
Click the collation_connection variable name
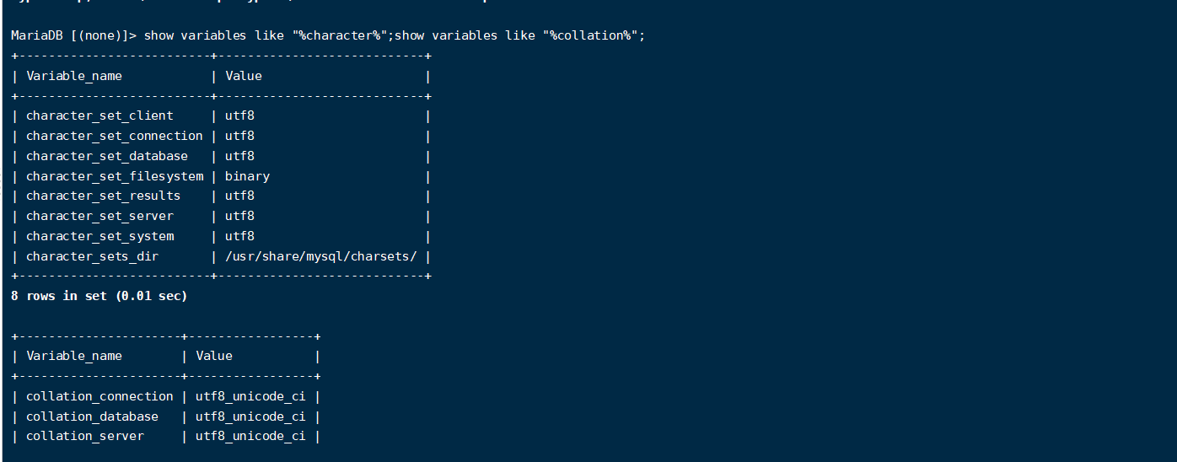pyautogui.click(x=99, y=396)
